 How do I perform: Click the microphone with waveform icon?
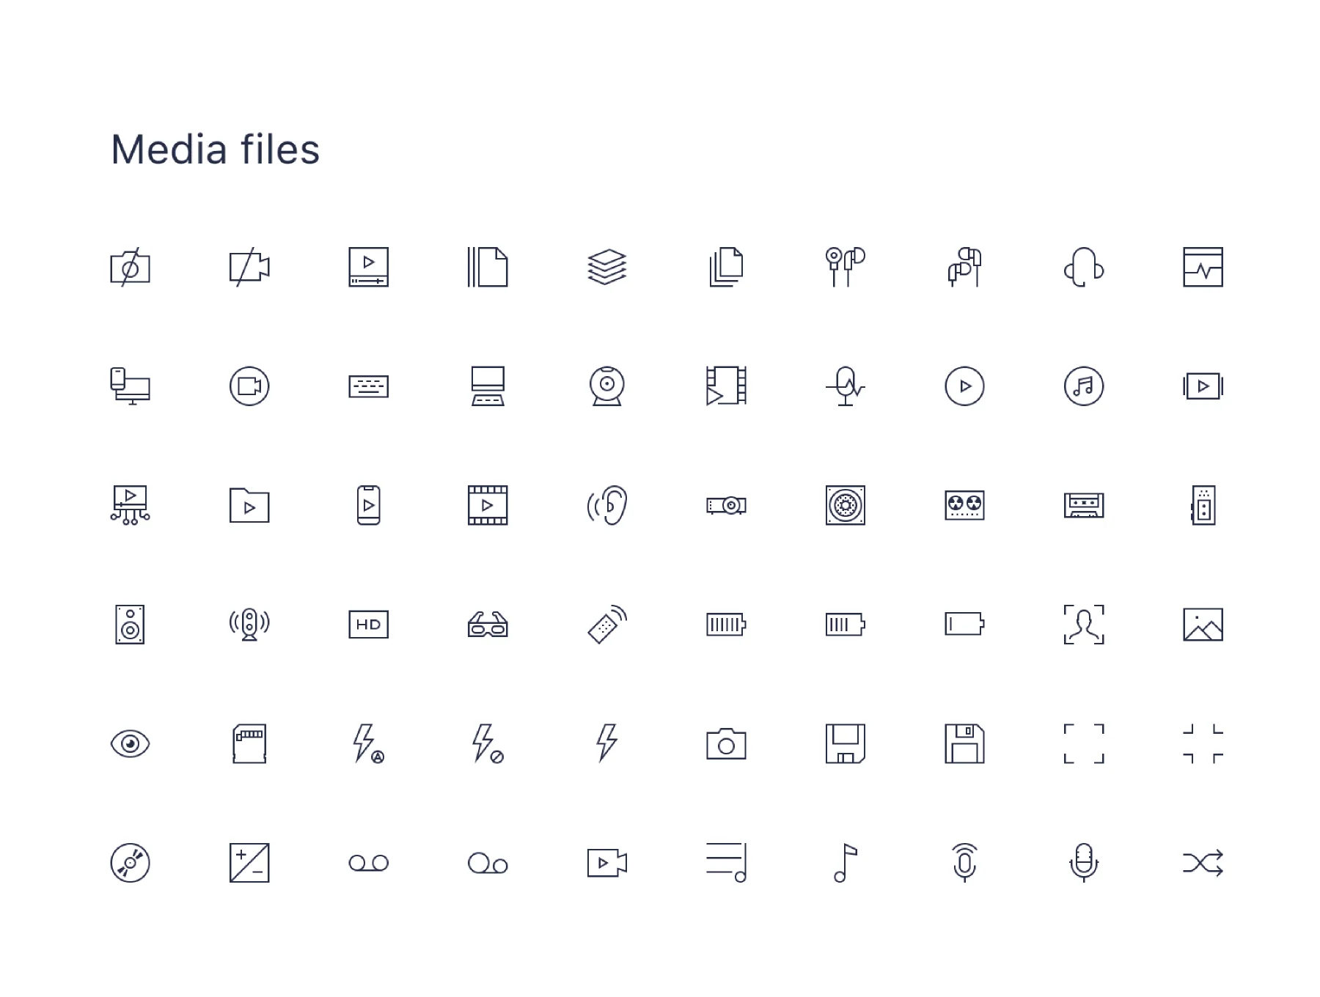846,386
